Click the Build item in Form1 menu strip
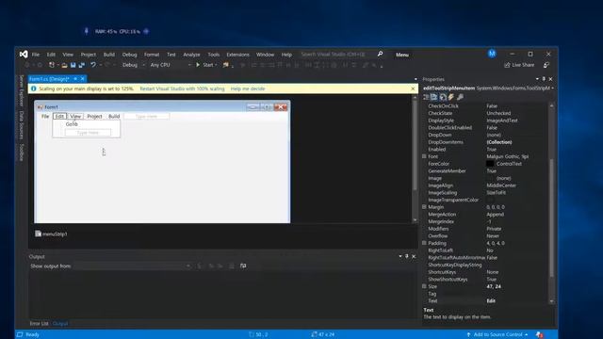Screen dimensions: 603x339 pyautogui.click(x=114, y=116)
